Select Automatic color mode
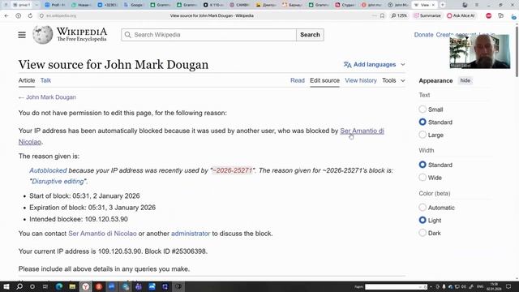This screenshot has width=519, height=292. pos(422,208)
